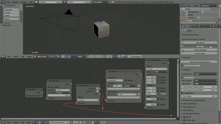The image size is (221, 124).
Task: Click the Translate button
Action: pyautogui.click(x=11, y=10)
